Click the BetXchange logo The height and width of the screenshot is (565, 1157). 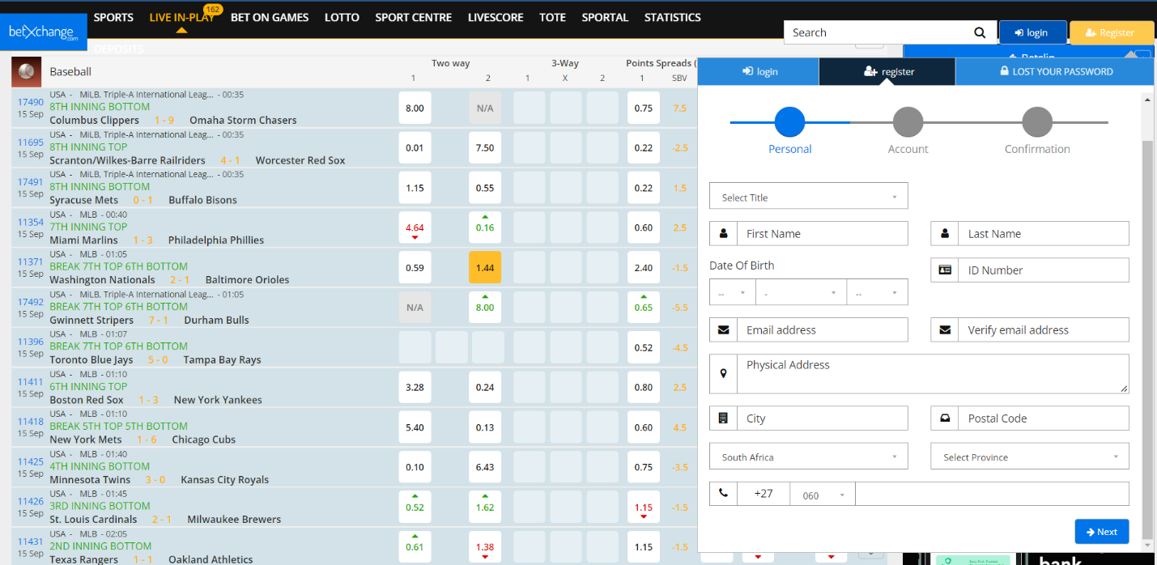coord(44,32)
